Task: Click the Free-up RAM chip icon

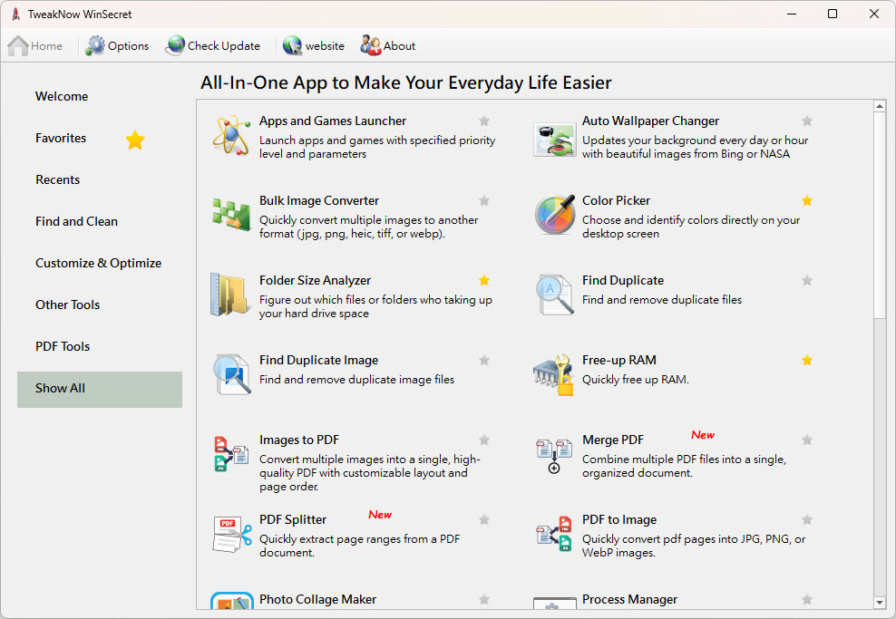Action: [554, 375]
